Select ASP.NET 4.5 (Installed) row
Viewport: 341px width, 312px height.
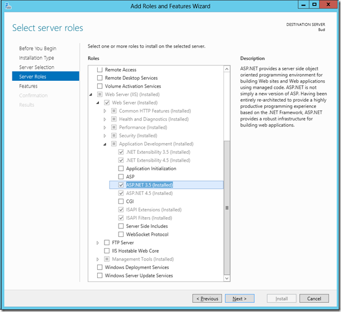150,193
